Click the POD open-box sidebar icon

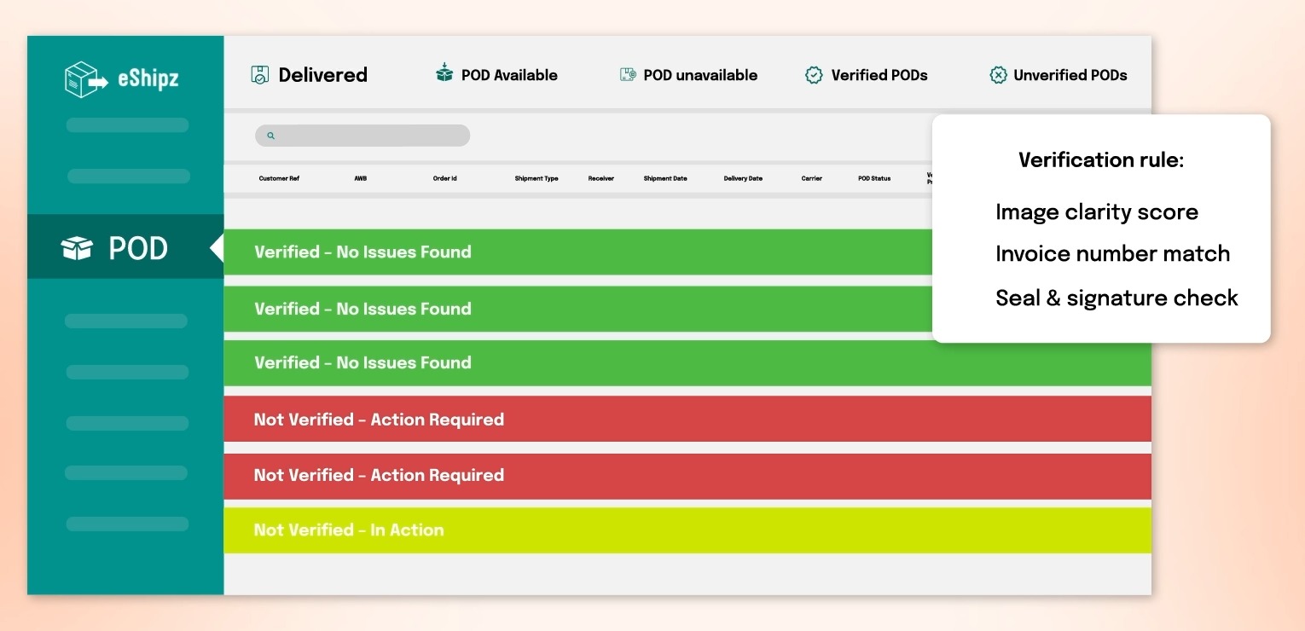(77, 248)
